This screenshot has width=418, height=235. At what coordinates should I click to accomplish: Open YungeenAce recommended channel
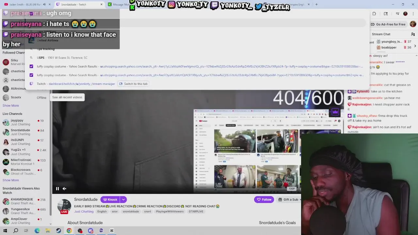tap(25, 211)
